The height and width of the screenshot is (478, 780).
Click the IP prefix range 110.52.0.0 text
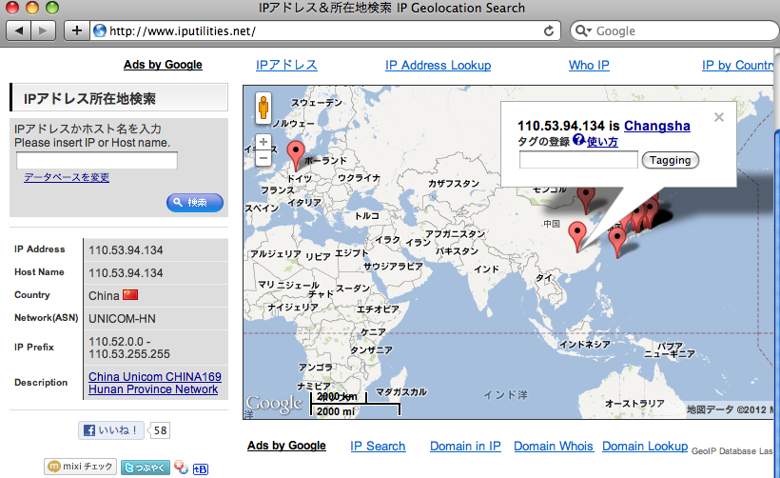(129, 348)
